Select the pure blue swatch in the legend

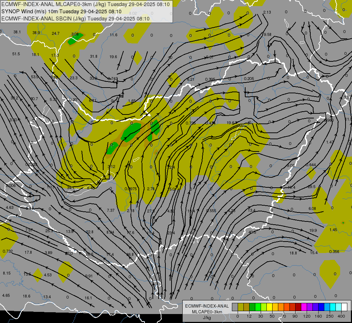pos(321,307)
